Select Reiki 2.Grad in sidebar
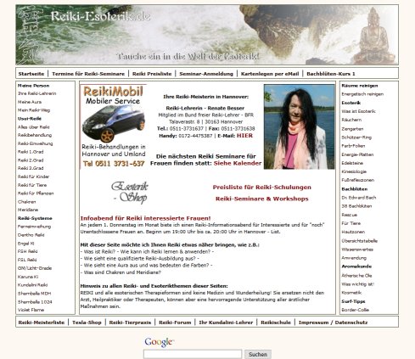This screenshot has width=415, height=359. [x=31, y=160]
